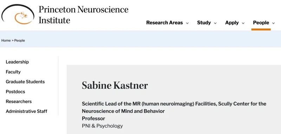Click the PNI & Psychology department text
This screenshot has height=134, width=281.
point(102,126)
